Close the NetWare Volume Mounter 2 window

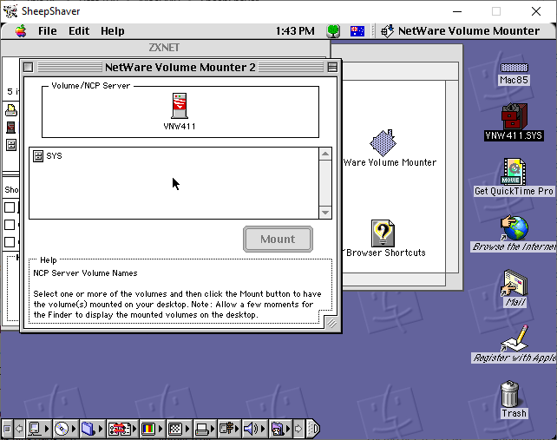coord(28,67)
